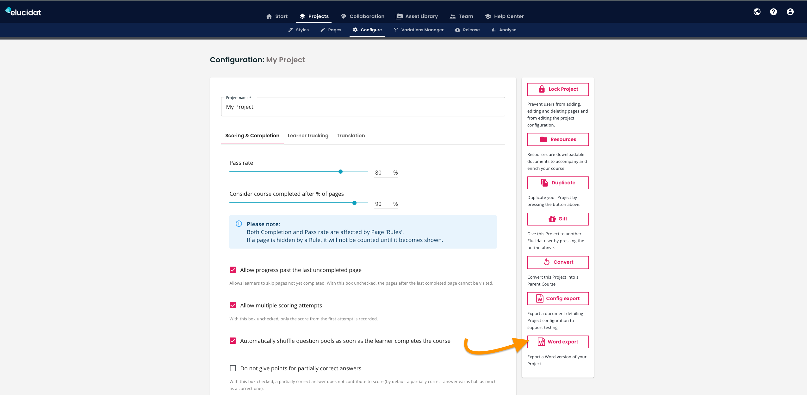Click the Project name input field

coord(363,107)
